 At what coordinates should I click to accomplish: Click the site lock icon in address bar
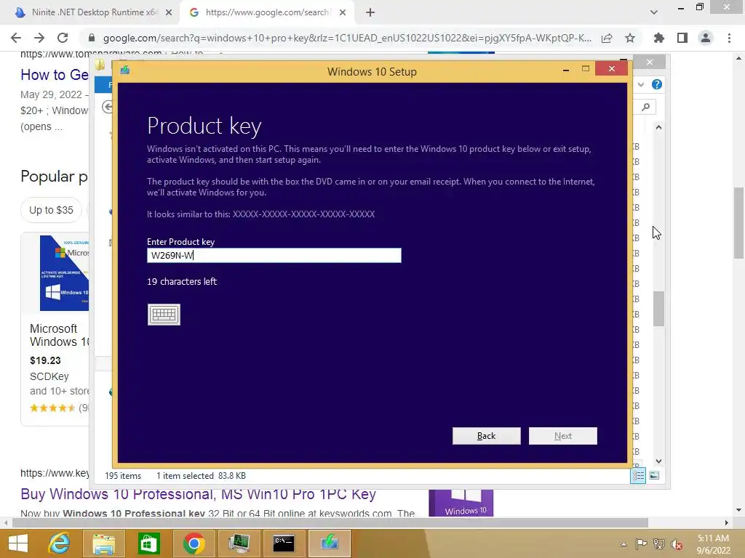pos(92,38)
